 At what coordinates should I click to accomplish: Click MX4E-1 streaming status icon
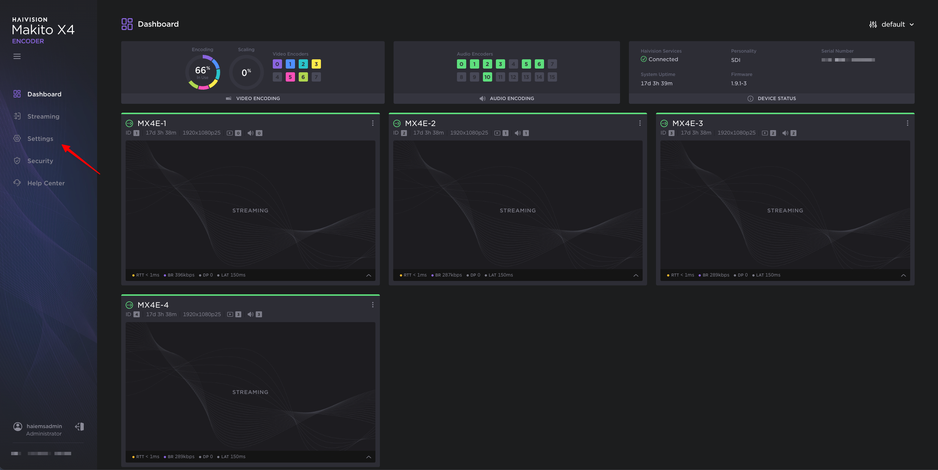point(129,123)
